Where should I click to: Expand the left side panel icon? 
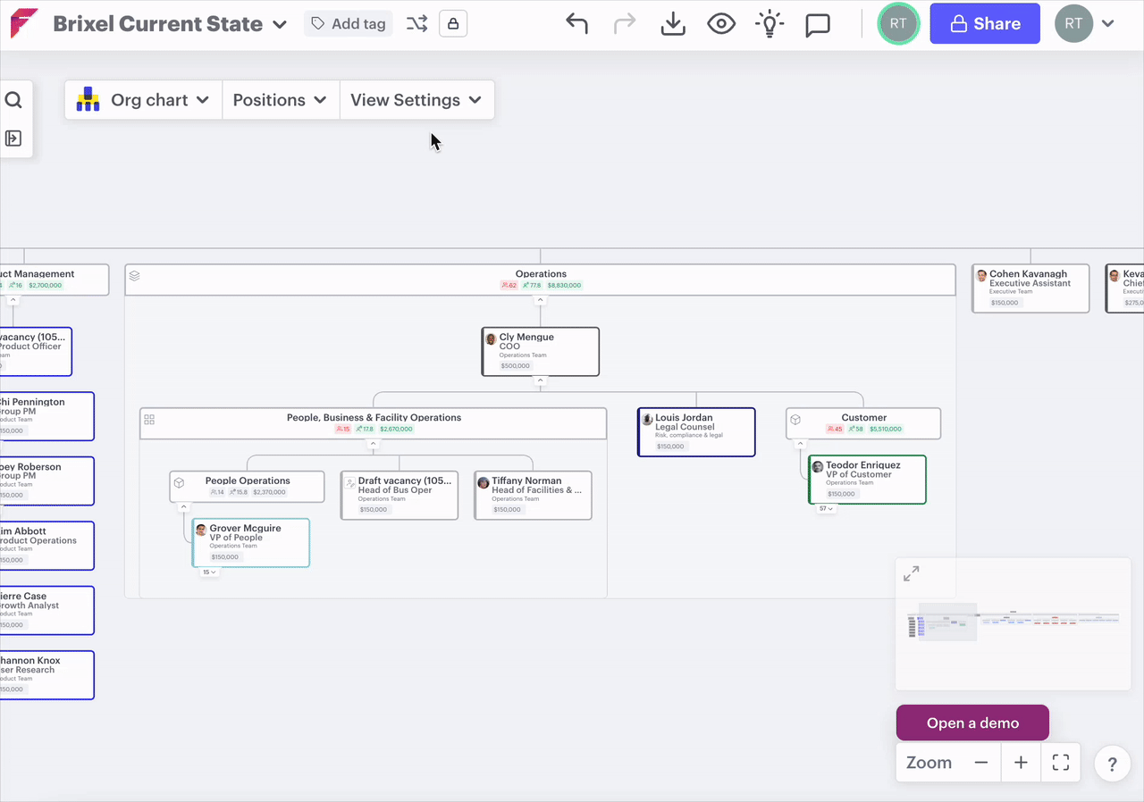click(x=13, y=138)
